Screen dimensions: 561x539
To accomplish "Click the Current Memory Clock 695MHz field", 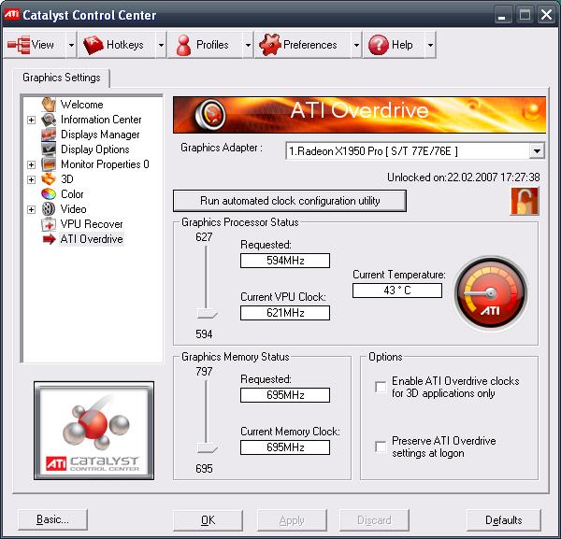I will tap(285, 447).
